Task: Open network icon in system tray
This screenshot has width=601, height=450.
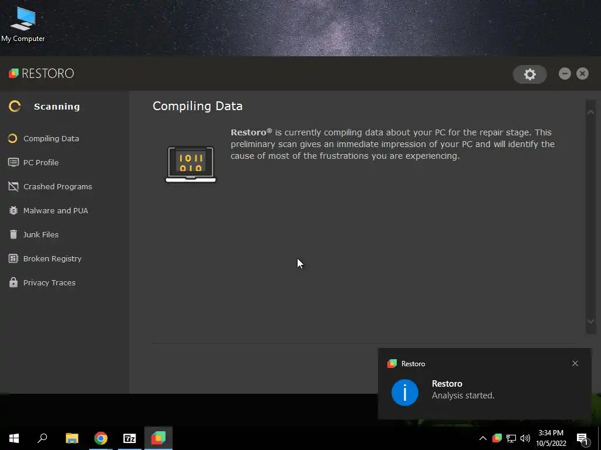Action: (511, 438)
